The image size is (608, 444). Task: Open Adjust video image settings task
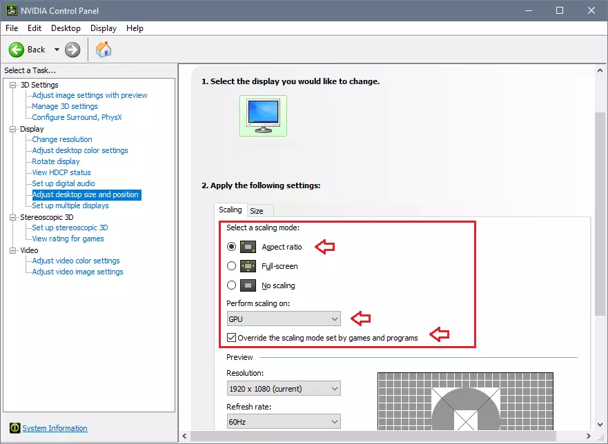pos(77,272)
